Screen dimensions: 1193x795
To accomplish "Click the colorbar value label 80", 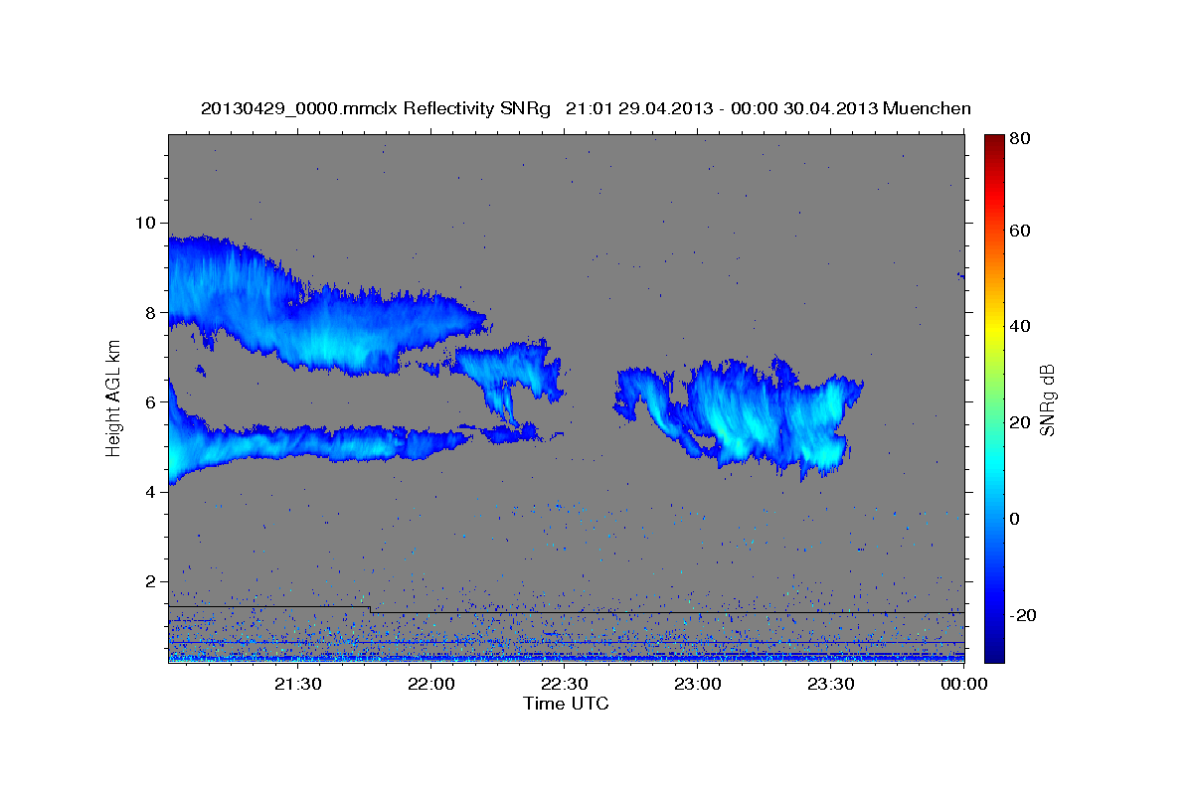I will (1020, 139).
